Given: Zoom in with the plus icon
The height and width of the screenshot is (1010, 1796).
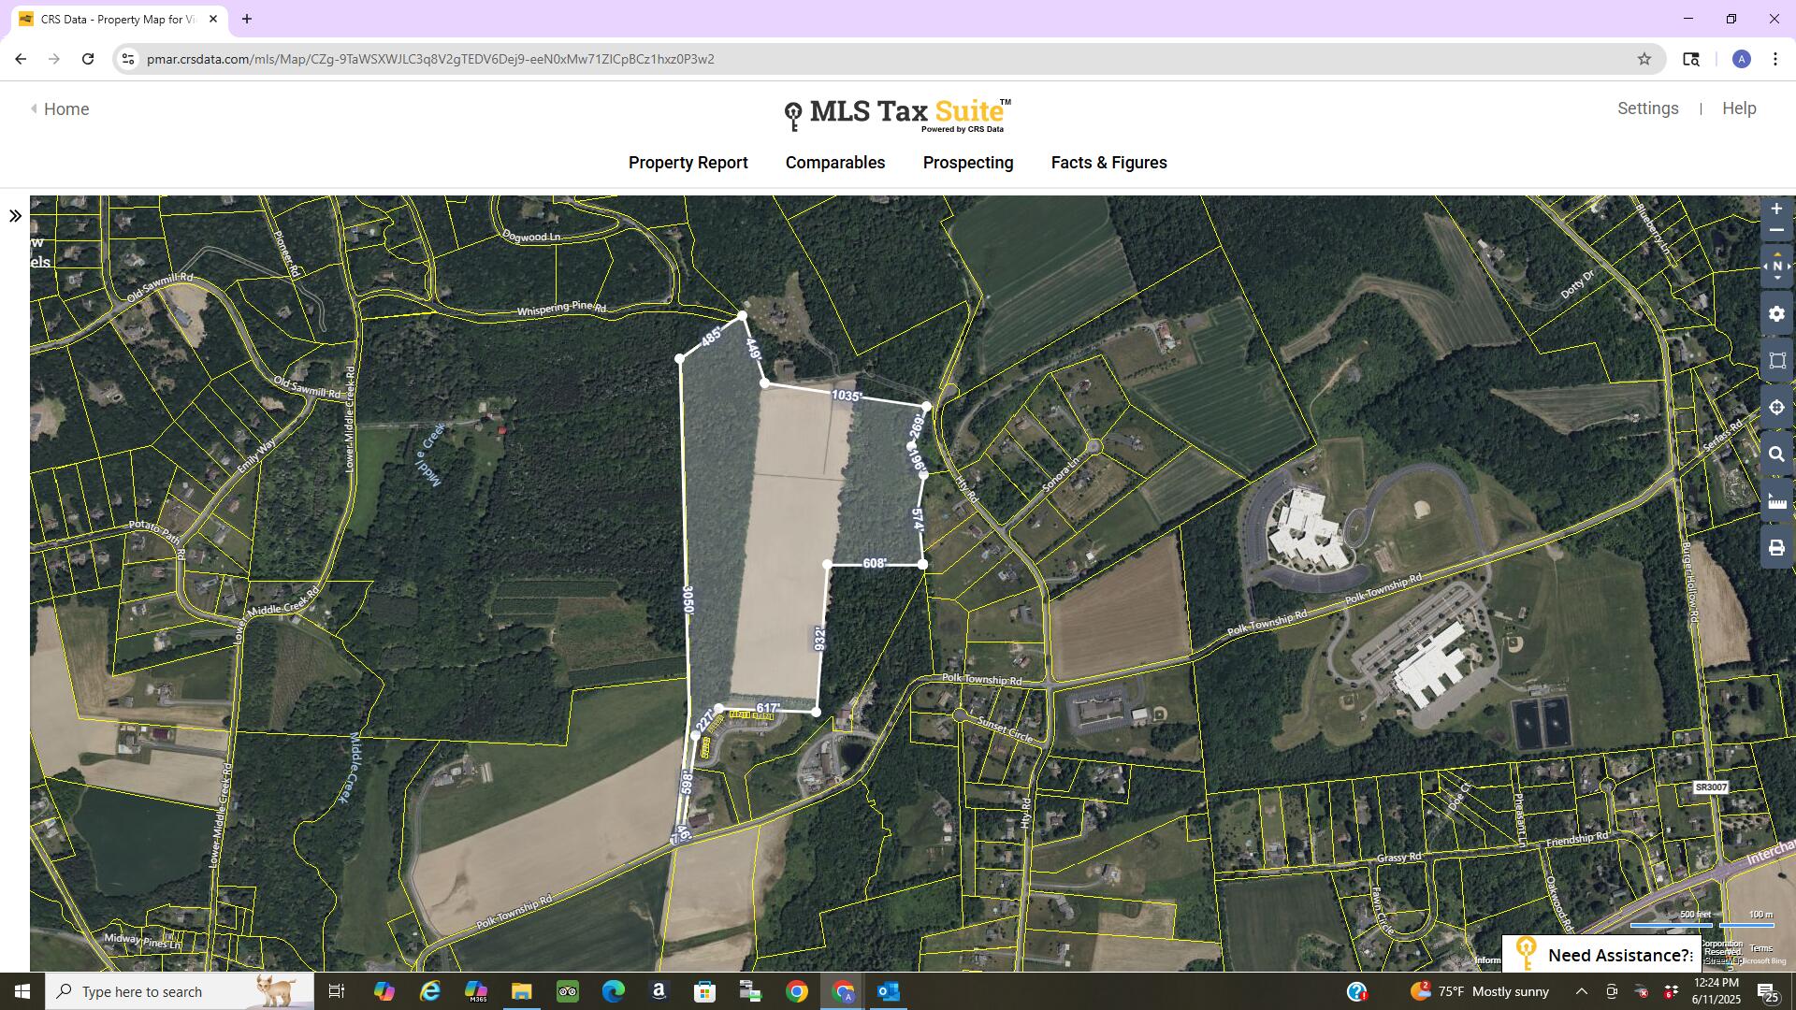Looking at the screenshot, I should 1776,209.
